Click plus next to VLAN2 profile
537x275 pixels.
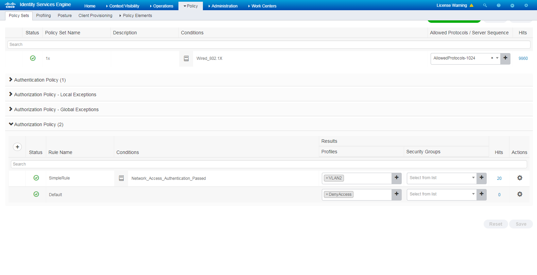coord(397,178)
